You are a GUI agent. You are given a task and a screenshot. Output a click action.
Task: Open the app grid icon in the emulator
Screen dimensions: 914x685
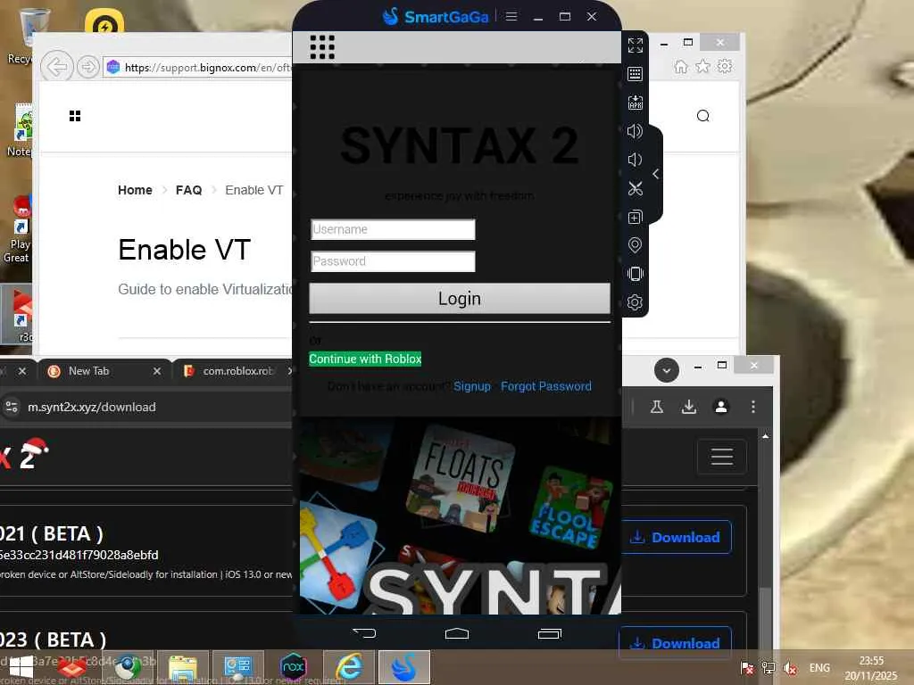(x=322, y=47)
